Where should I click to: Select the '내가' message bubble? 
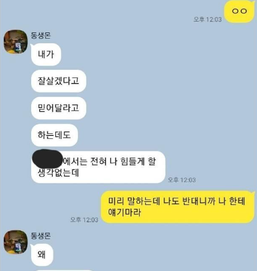pyautogui.click(x=46, y=55)
